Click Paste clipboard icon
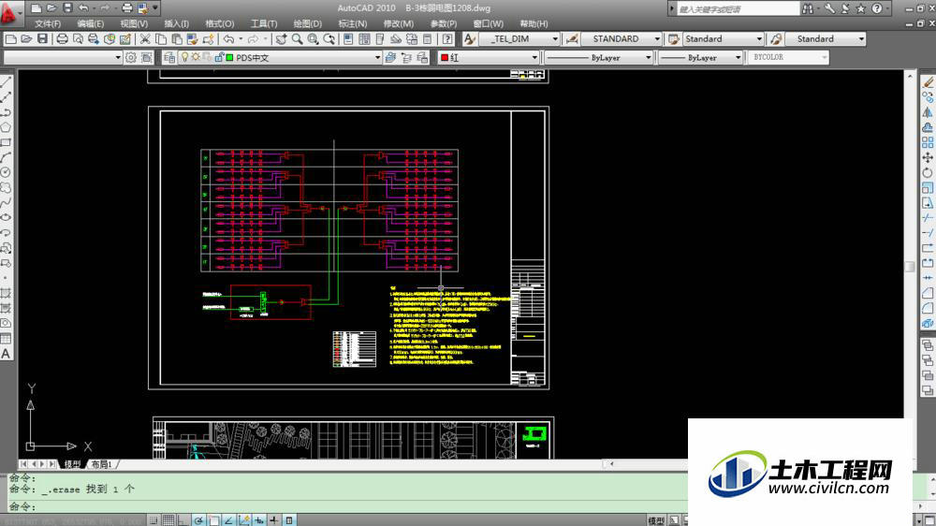Image resolution: width=936 pixels, height=526 pixels. (177, 39)
